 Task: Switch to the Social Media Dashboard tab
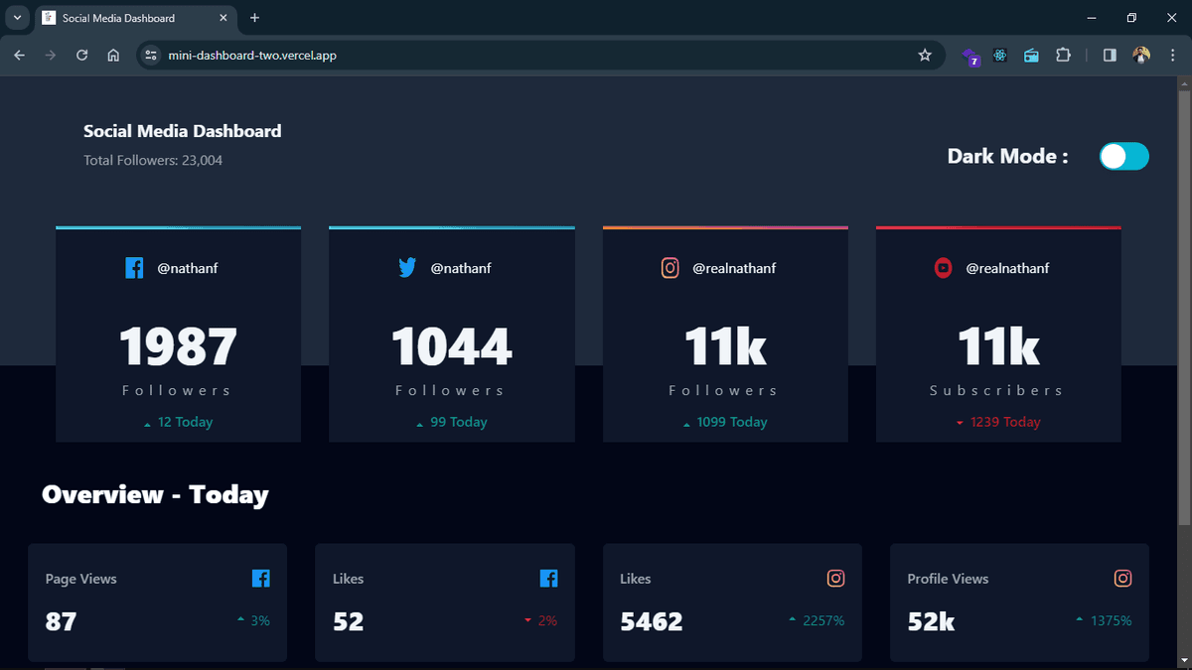(x=119, y=17)
